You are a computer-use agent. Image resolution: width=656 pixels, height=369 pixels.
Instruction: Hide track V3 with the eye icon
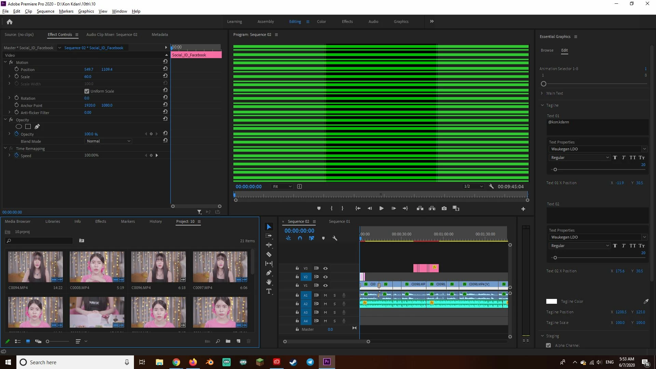coord(325,268)
